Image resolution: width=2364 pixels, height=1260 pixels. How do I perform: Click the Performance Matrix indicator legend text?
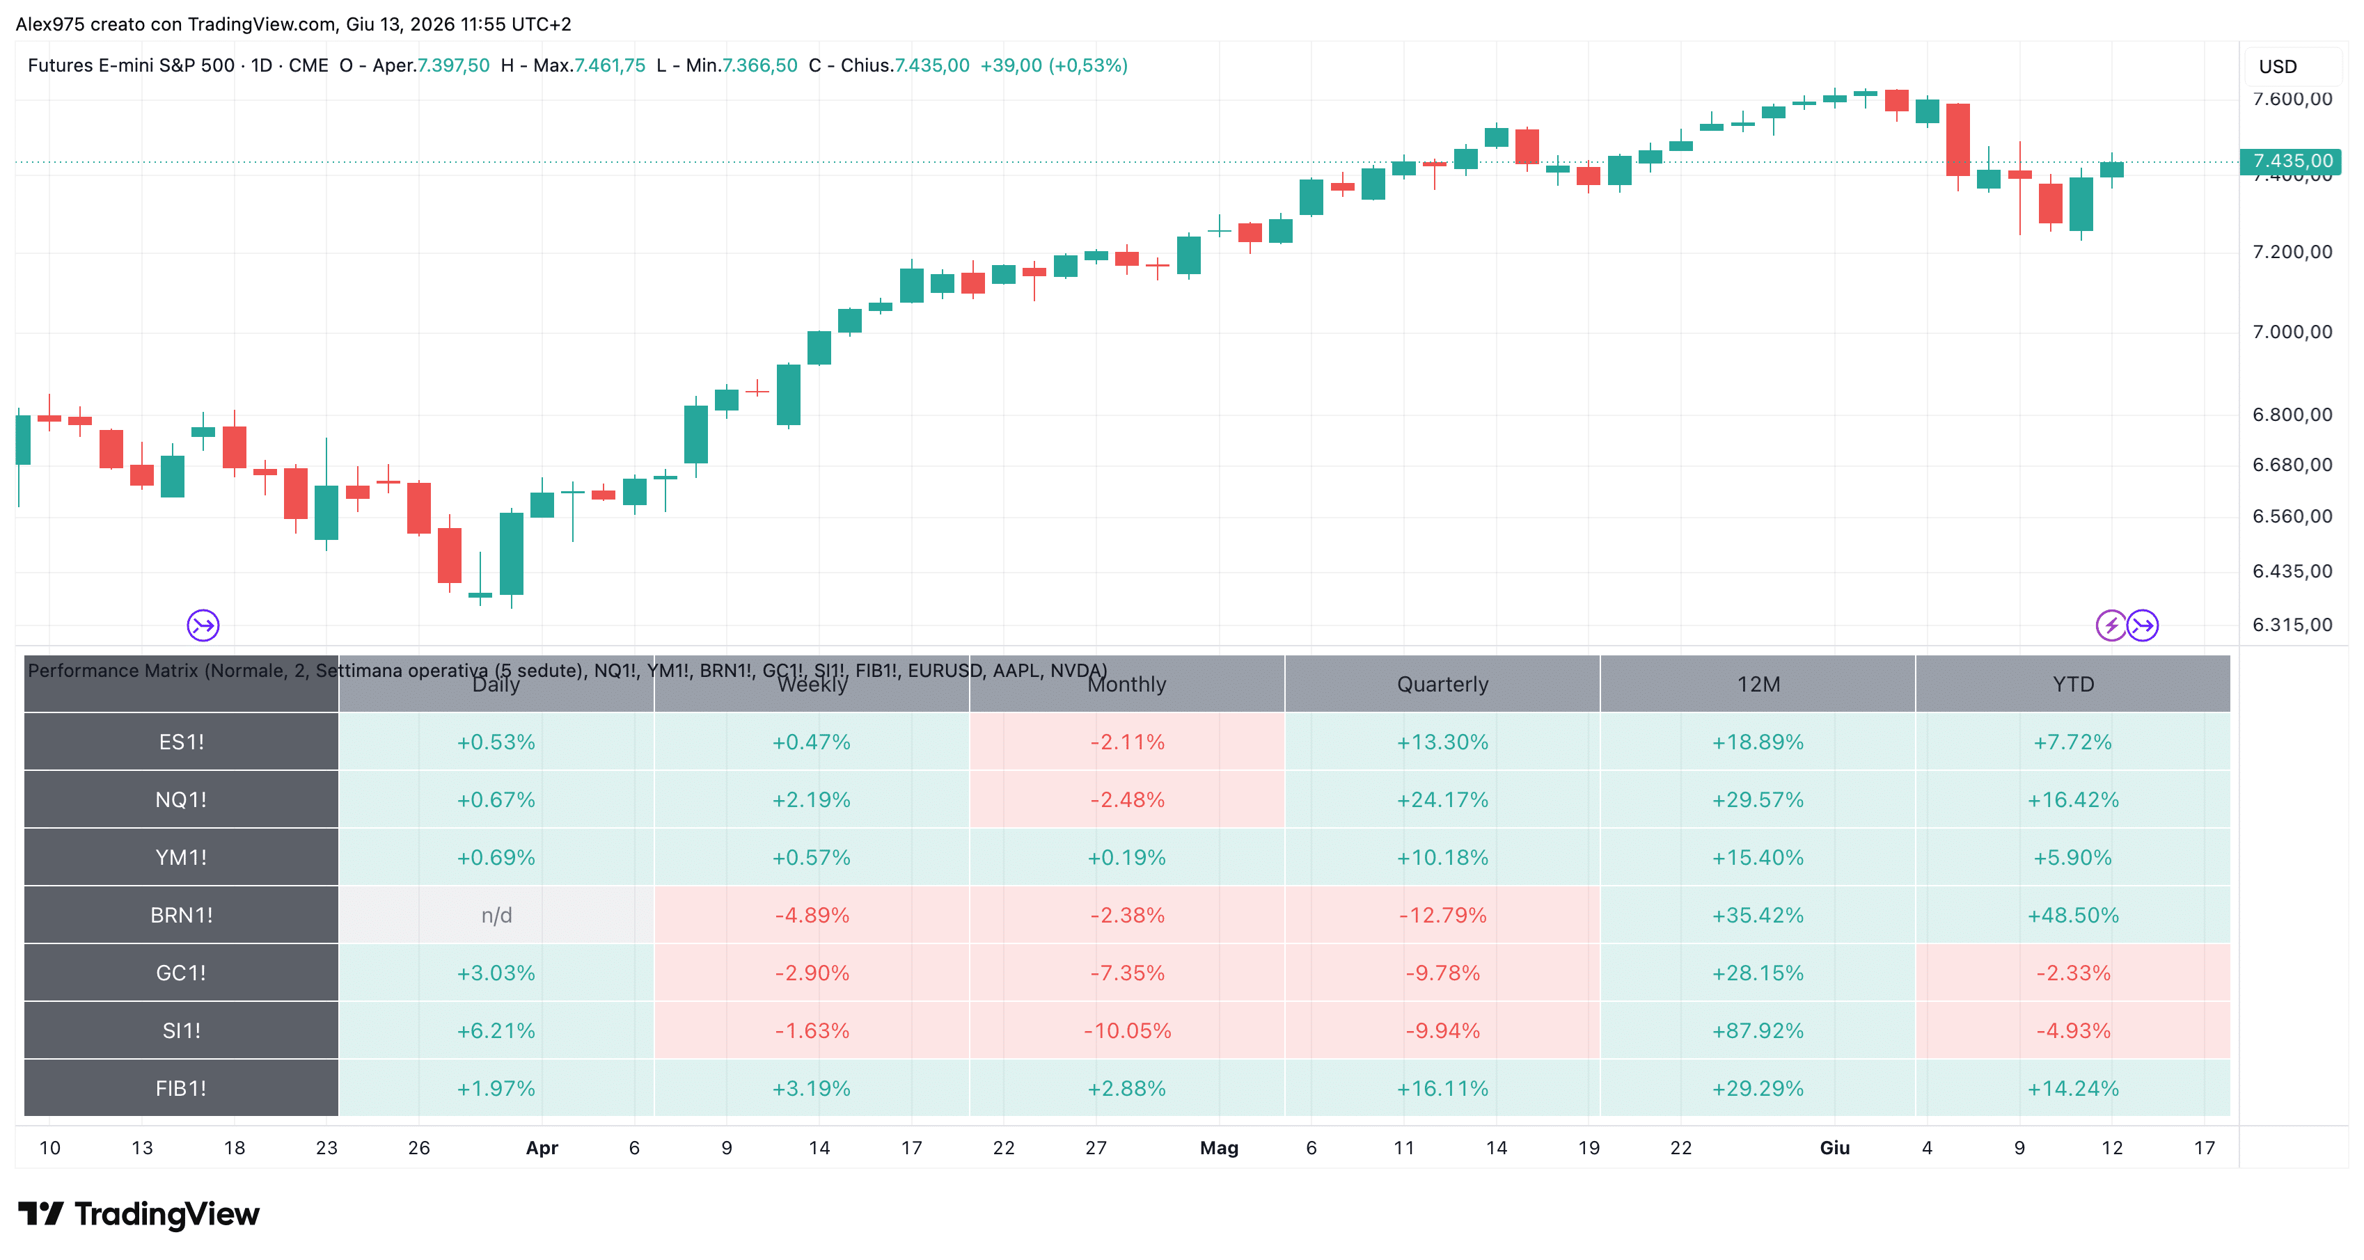pyautogui.click(x=567, y=670)
